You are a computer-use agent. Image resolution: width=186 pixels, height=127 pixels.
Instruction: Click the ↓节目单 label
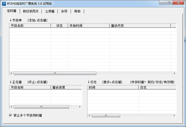pyautogui.click(x=16, y=20)
